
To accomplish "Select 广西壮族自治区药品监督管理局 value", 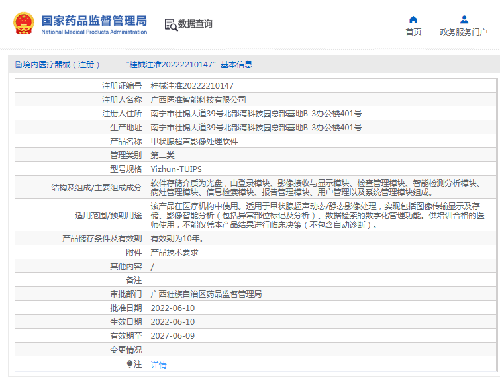I will [207, 294].
